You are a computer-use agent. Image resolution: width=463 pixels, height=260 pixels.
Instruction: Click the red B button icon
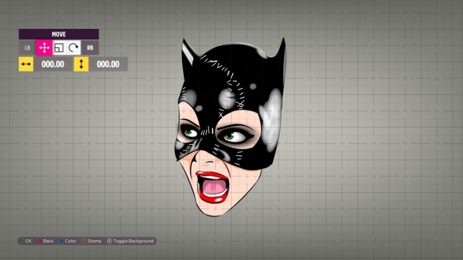[39, 241]
